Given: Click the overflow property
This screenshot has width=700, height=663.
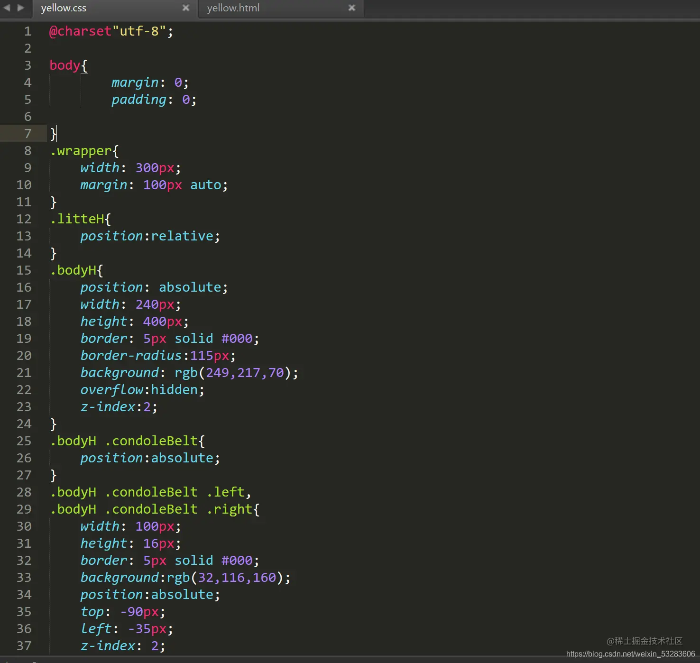Looking at the screenshot, I should tap(111, 390).
